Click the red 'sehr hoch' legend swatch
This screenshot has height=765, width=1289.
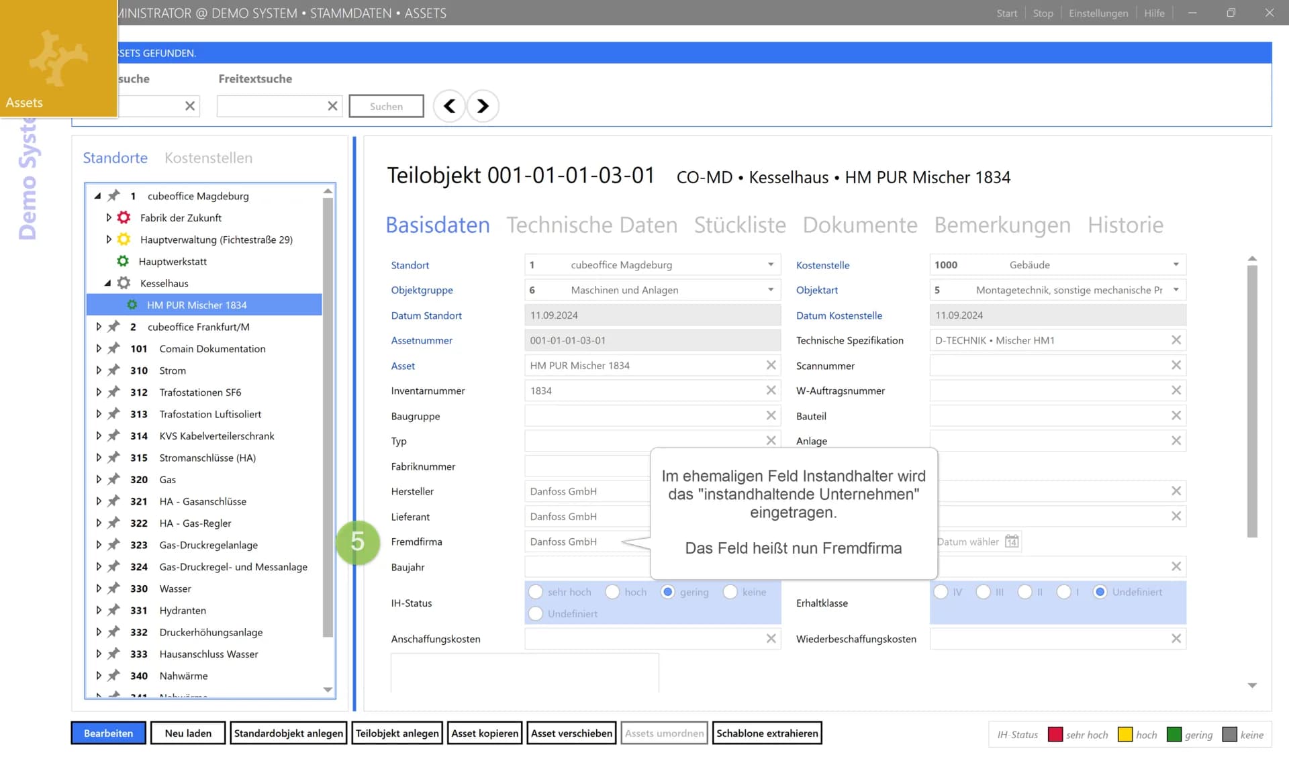pyautogui.click(x=1055, y=735)
